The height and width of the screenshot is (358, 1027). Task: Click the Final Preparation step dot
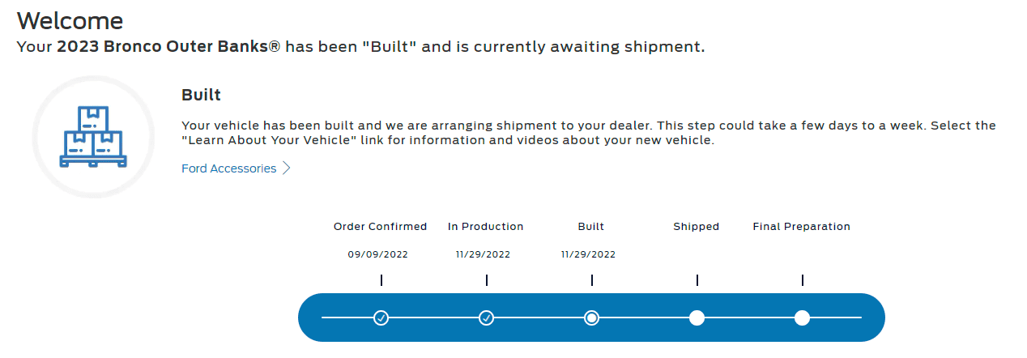tap(802, 318)
